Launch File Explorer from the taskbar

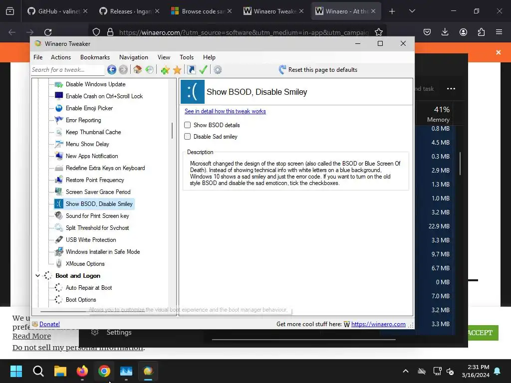pyautogui.click(x=60, y=371)
